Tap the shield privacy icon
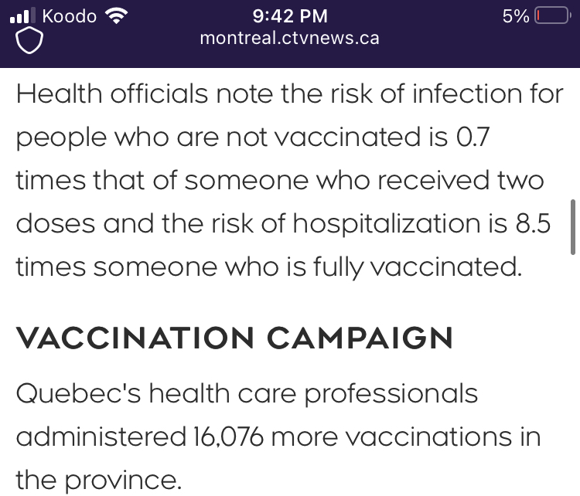580x496 pixels. [29, 40]
